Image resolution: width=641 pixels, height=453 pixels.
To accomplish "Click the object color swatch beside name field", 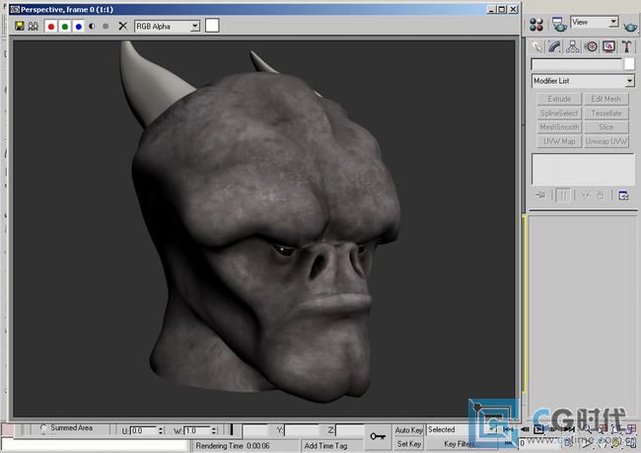I will [629, 64].
